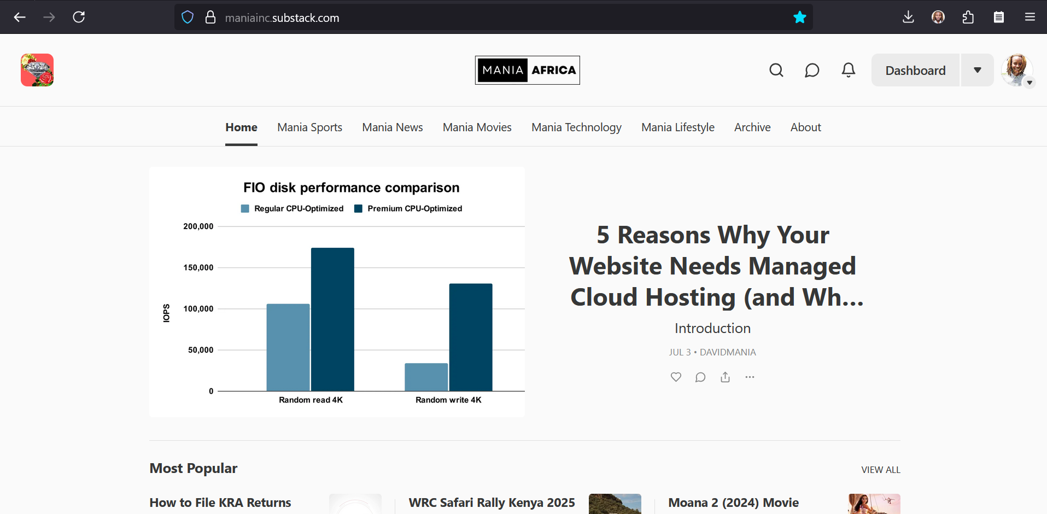Open the About tab
Image resolution: width=1047 pixels, height=514 pixels.
(806, 127)
